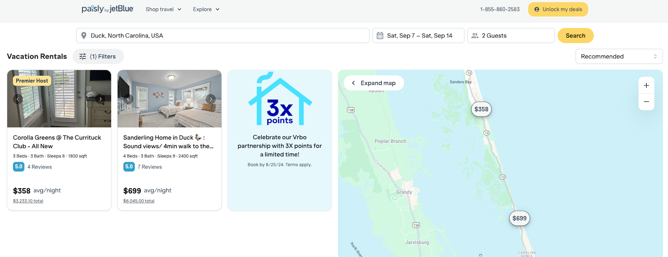This screenshot has height=257, width=668.
Task: Show next photo of Sanderling Home listing
Action: [211, 99]
